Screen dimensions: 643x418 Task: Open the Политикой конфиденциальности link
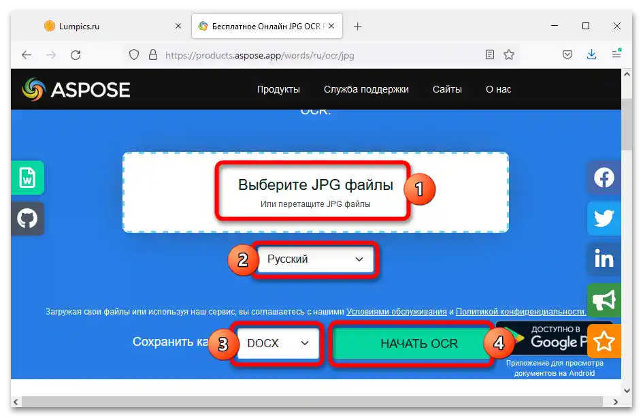(521, 312)
